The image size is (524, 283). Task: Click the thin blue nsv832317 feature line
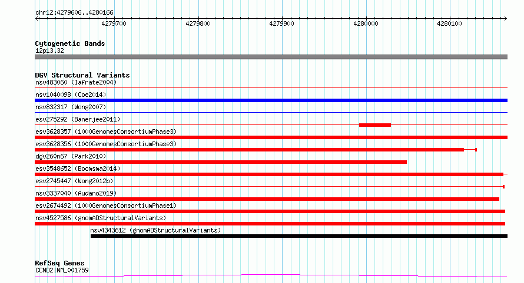[271, 113]
